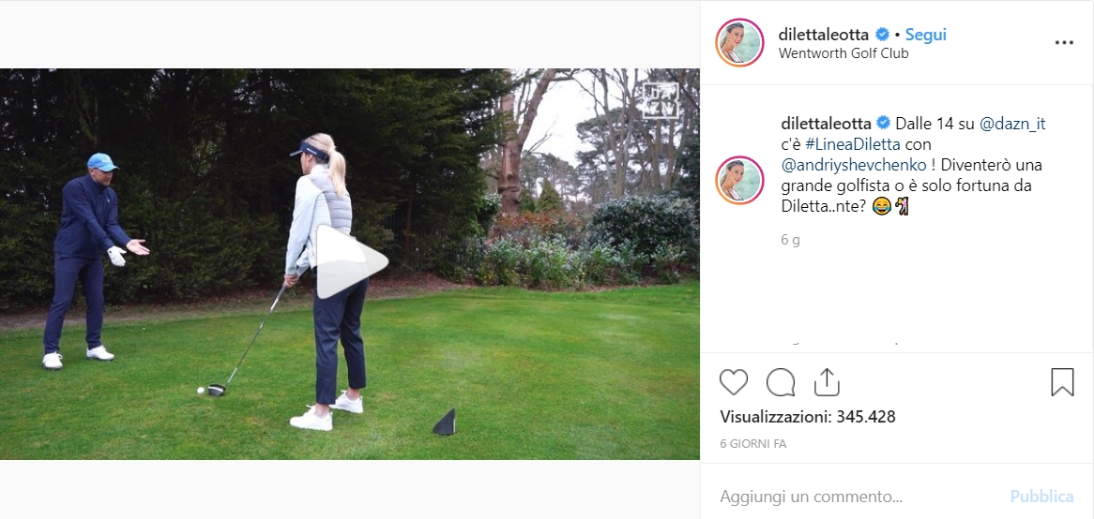Share the post with the share icon

[x=827, y=382]
